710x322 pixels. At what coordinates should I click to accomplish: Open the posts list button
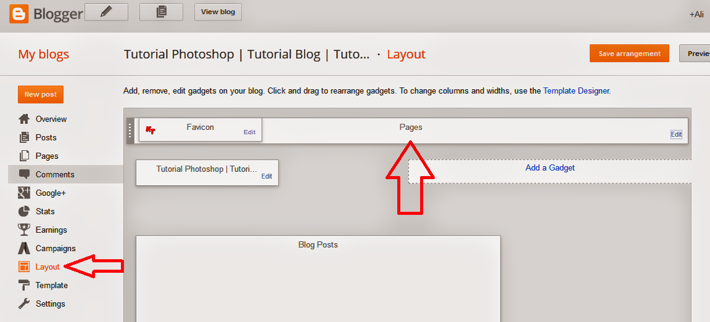161,12
